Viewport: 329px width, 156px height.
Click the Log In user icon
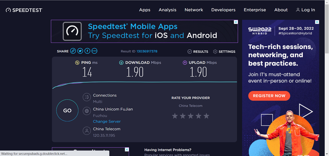tap(298, 10)
